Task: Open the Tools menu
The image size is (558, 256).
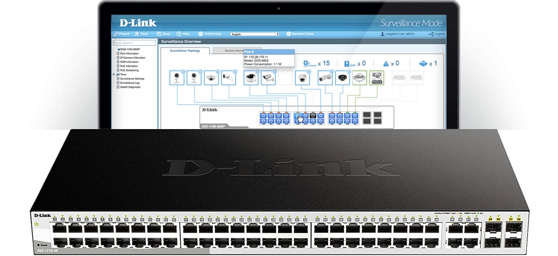Action: 141,34
